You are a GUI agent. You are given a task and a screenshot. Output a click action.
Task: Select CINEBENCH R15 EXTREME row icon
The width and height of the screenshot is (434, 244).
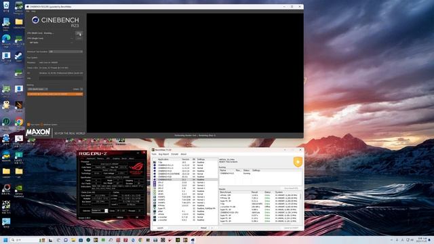(155, 174)
